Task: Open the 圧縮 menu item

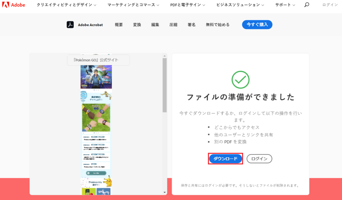Action: click(173, 25)
